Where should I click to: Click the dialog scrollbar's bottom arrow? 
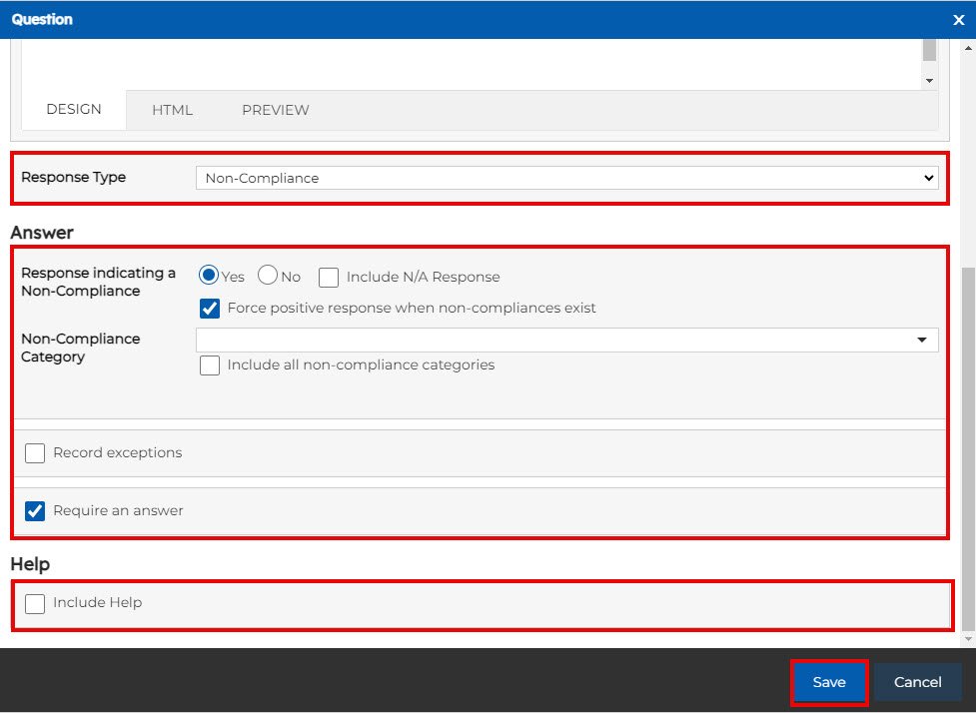tap(968, 638)
